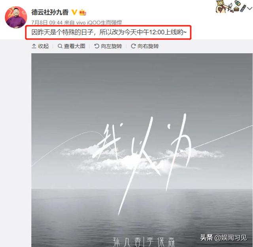This screenshot has width=253, height=247.
Task: Open the 德云社孙九香 profile avatar
Action: (x=16, y=17)
